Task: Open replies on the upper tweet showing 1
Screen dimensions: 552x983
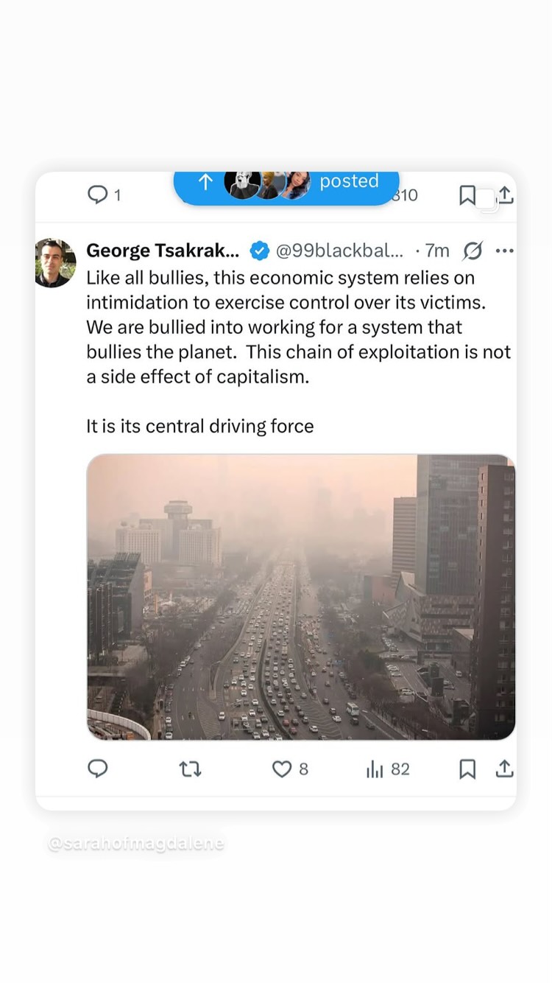Action: (x=104, y=195)
